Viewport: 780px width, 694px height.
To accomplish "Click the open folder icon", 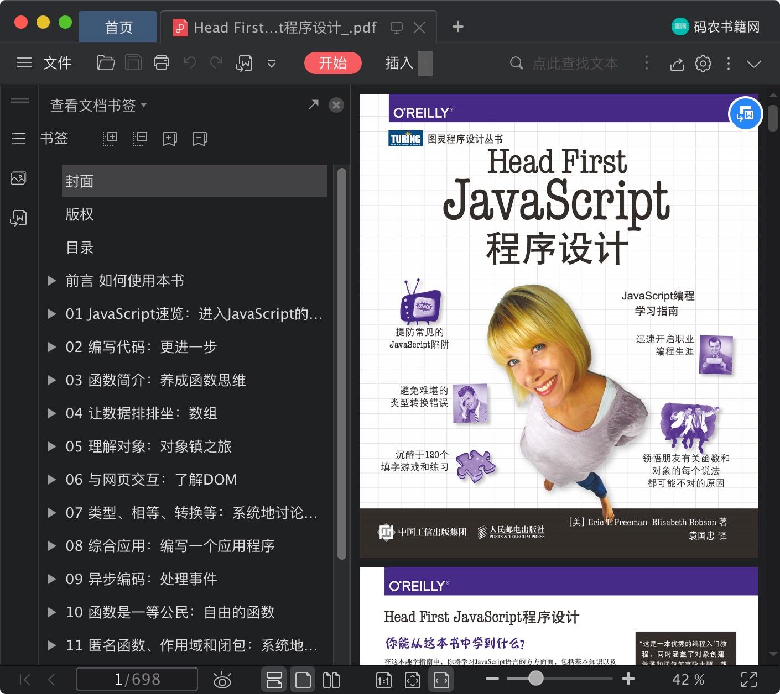I will pyautogui.click(x=106, y=63).
